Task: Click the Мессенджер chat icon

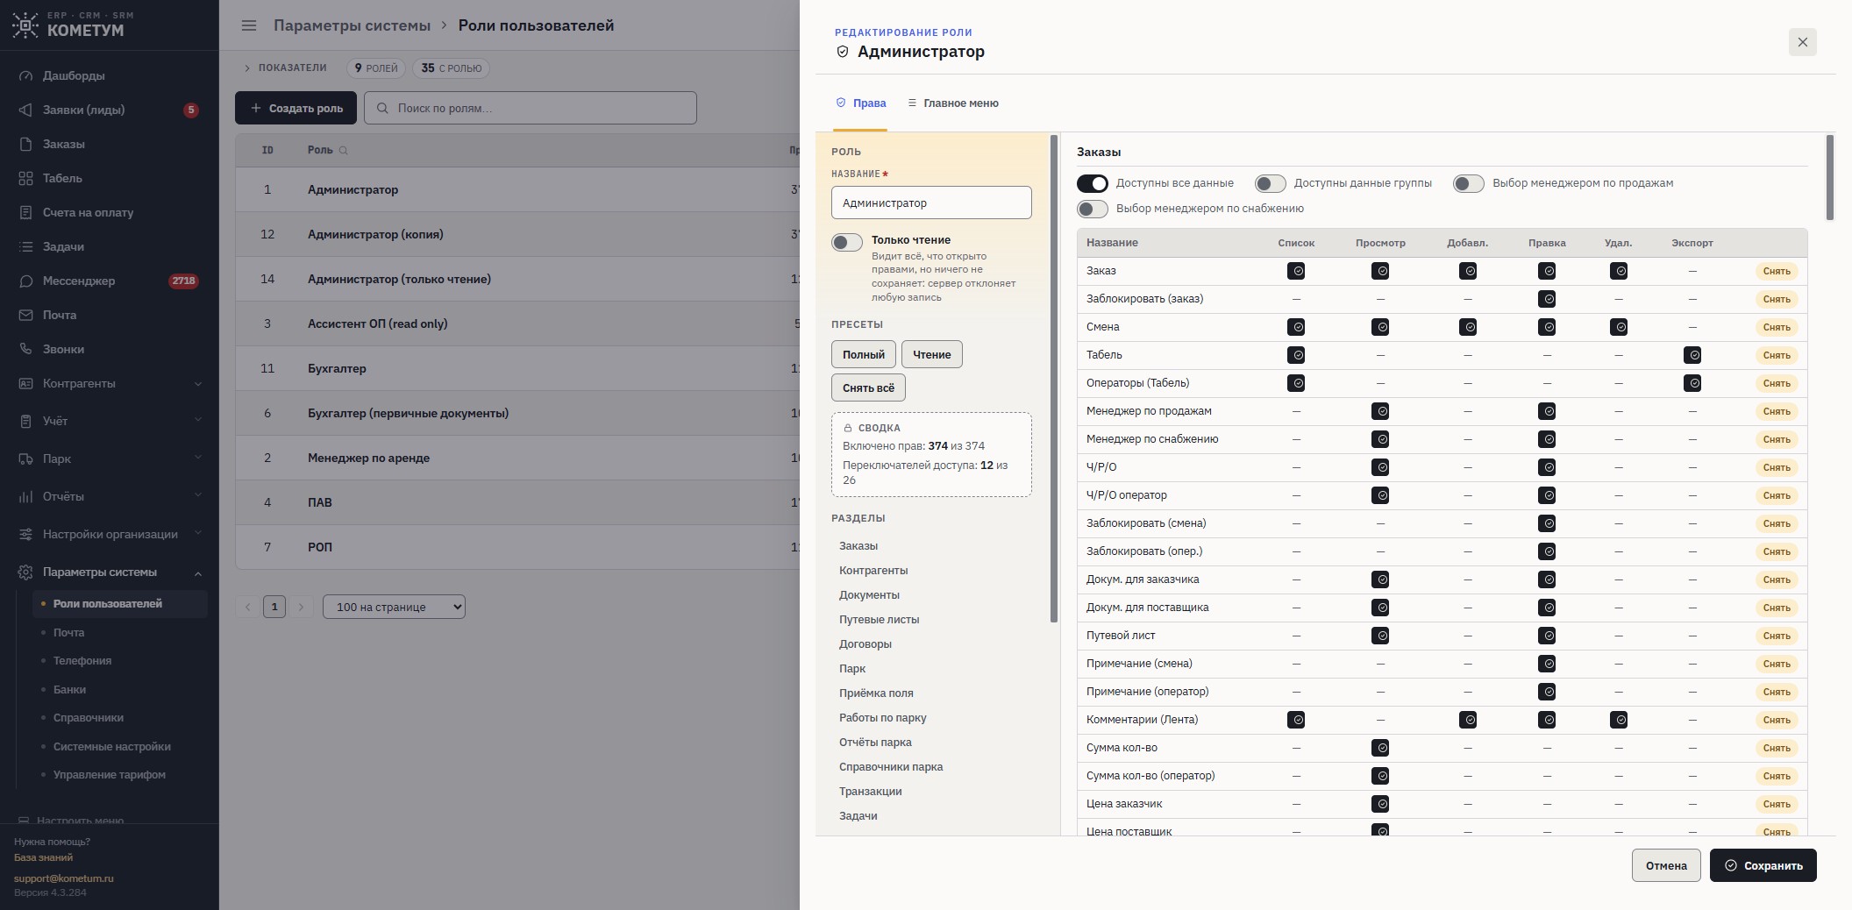Action: point(26,281)
